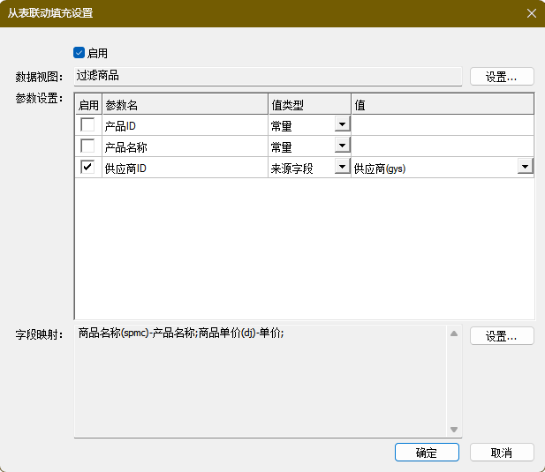Click the value cell for 产品ID

pos(443,125)
